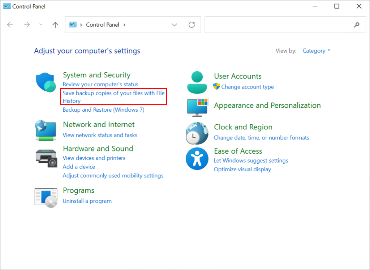Open Review your computer's status
This screenshot has height=270, width=370.
point(100,84)
